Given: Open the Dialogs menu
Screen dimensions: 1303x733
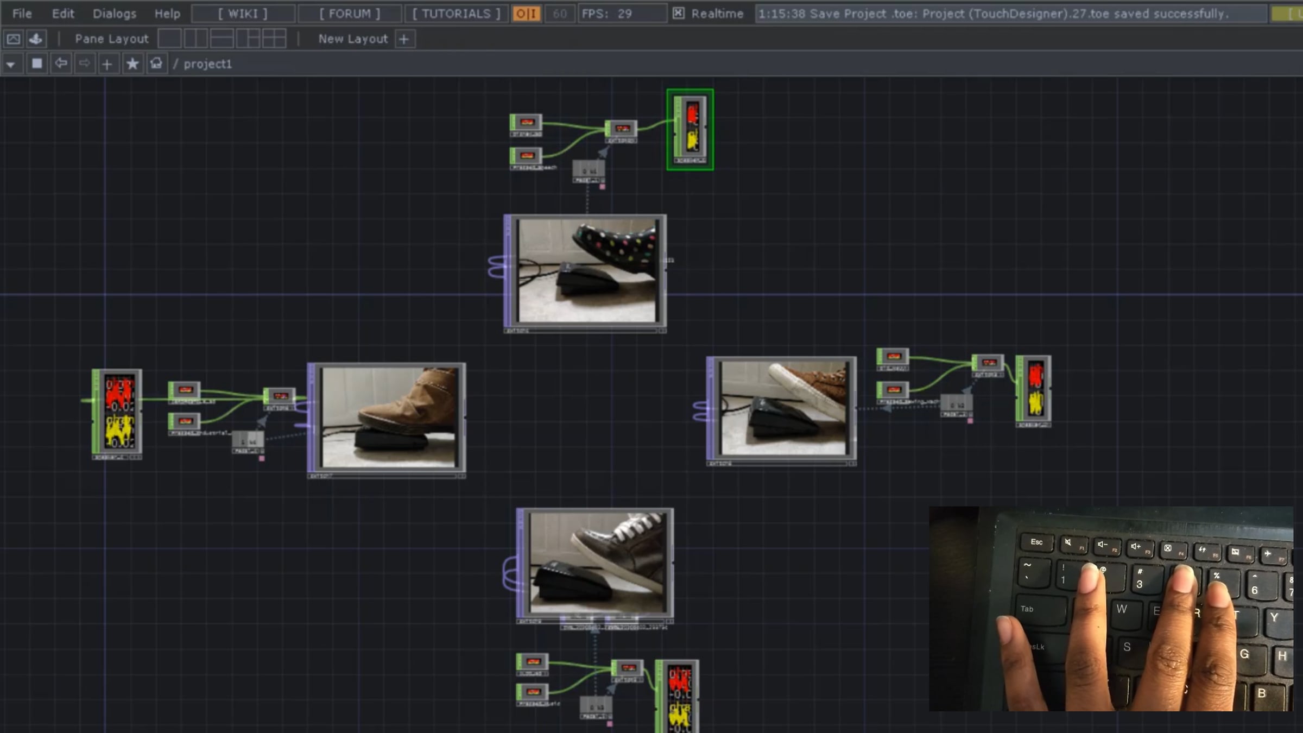Looking at the screenshot, I should [114, 14].
